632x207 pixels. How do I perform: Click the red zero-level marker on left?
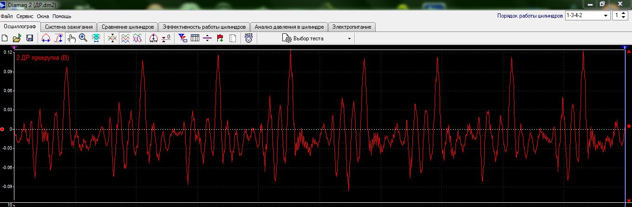point(2,129)
